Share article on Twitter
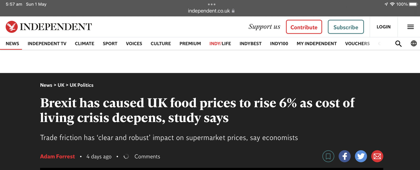 [361, 156]
